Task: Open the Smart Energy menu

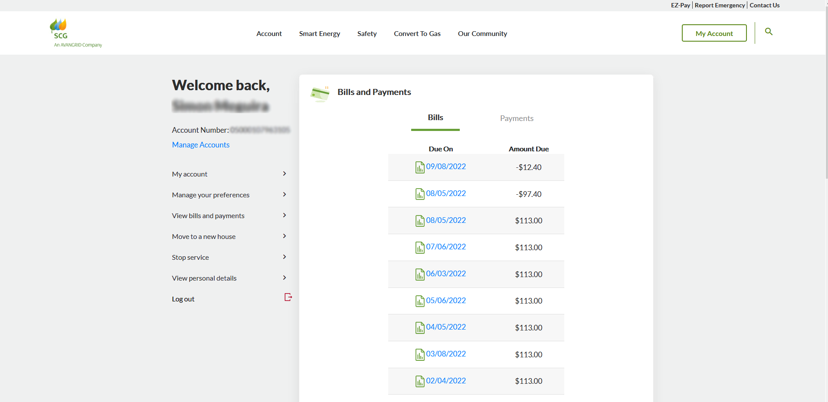Action: coord(319,34)
